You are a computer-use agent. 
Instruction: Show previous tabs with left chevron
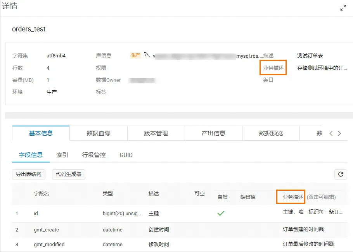331,133
